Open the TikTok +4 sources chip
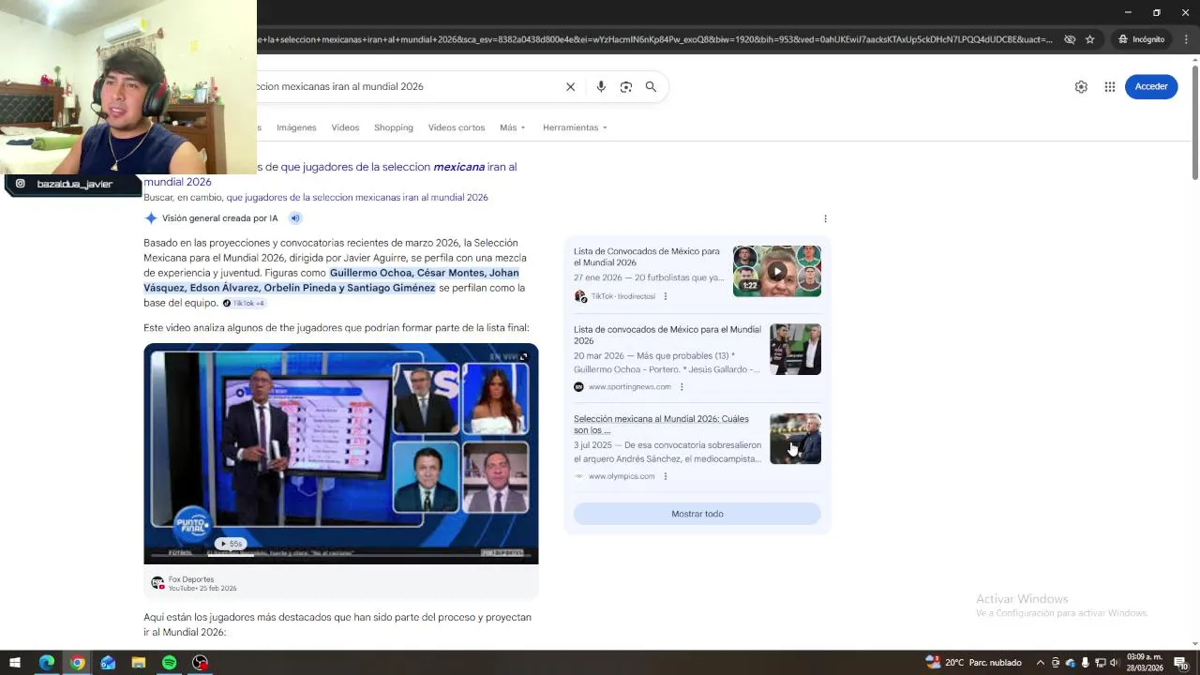Image resolution: width=1200 pixels, height=675 pixels. pos(244,304)
